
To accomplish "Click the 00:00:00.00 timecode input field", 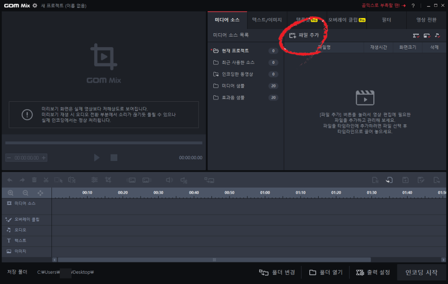I will point(26,158).
